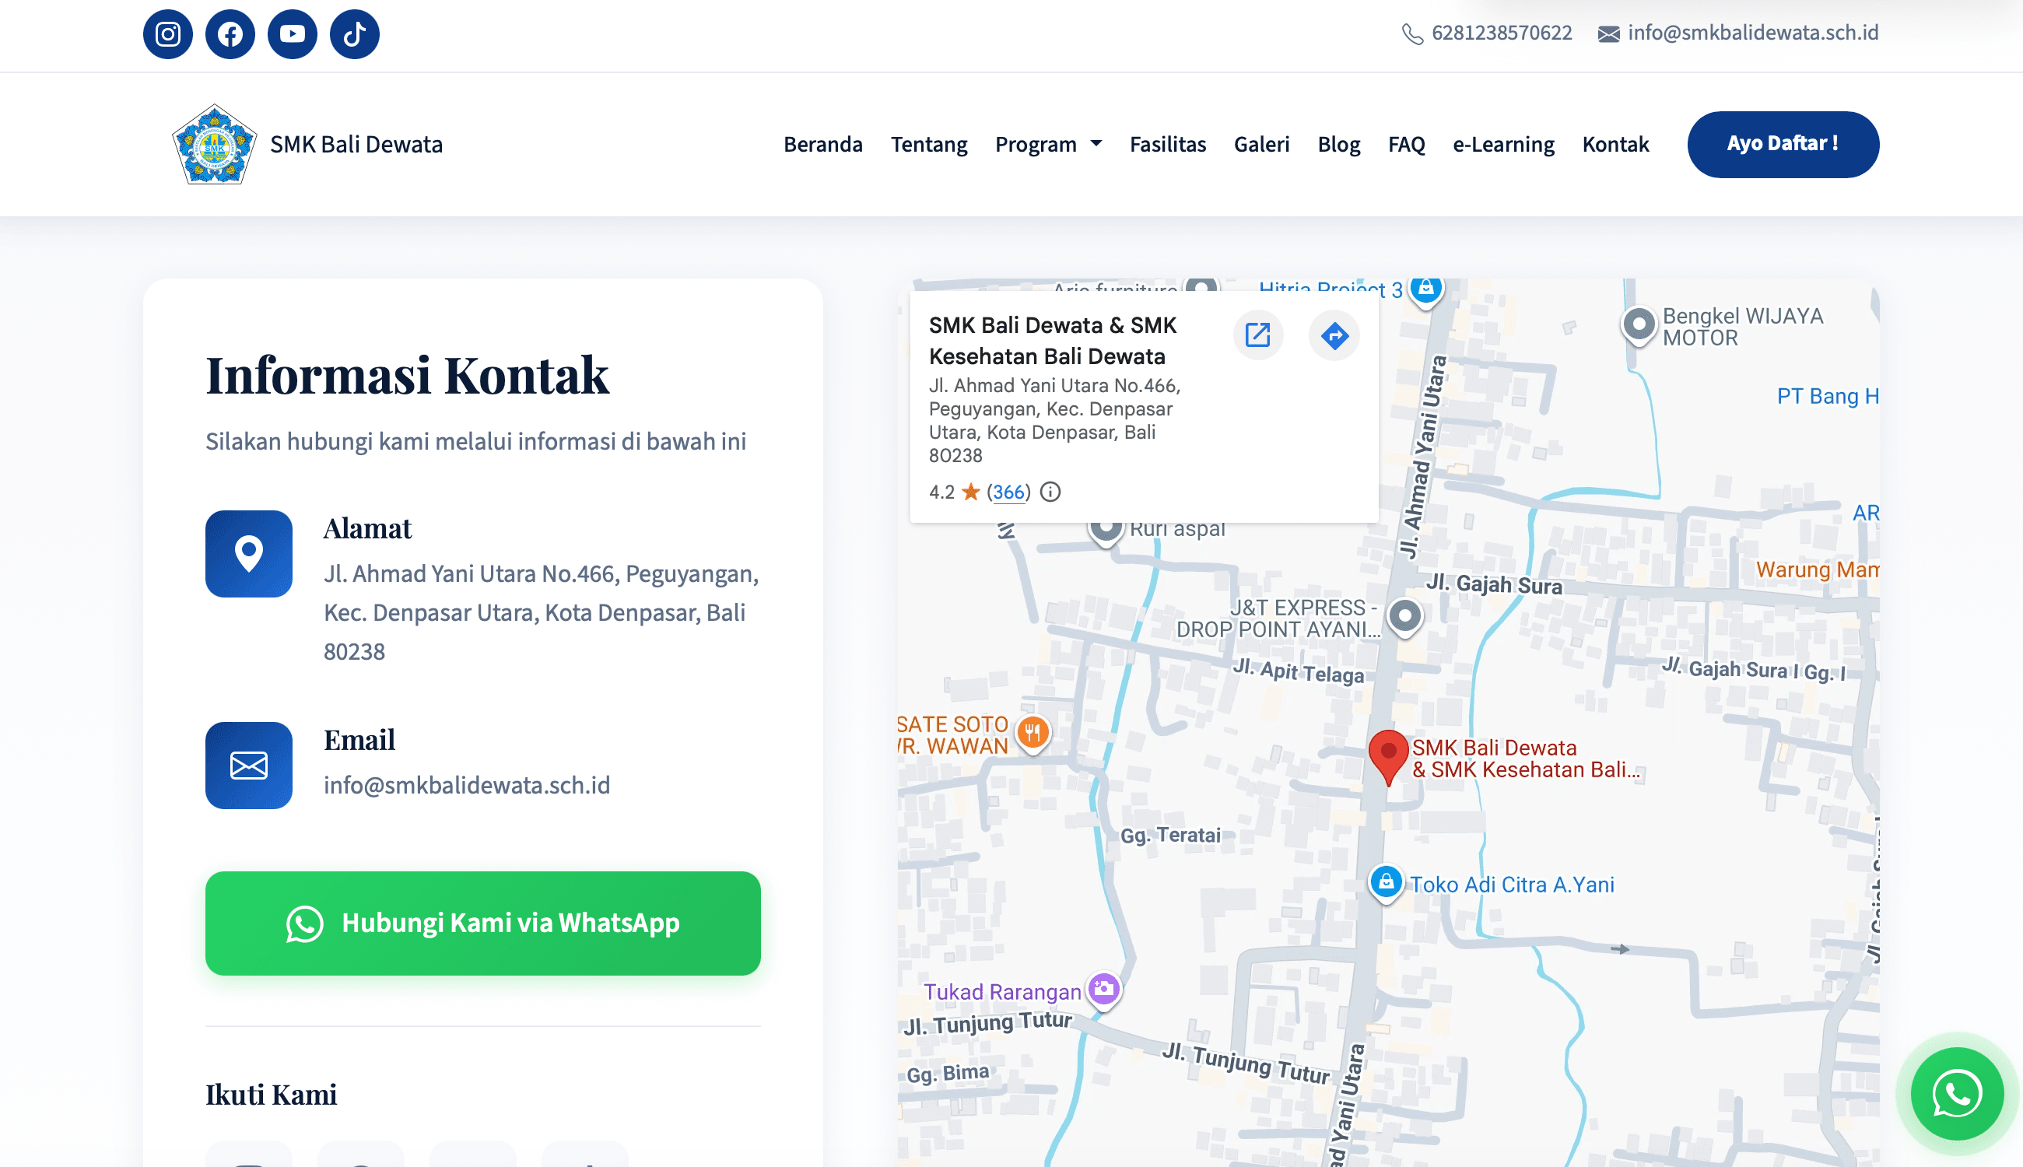Open the Tentang menu item
Image resolution: width=2023 pixels, height=1167 pixels.
[x=929, y=144]
